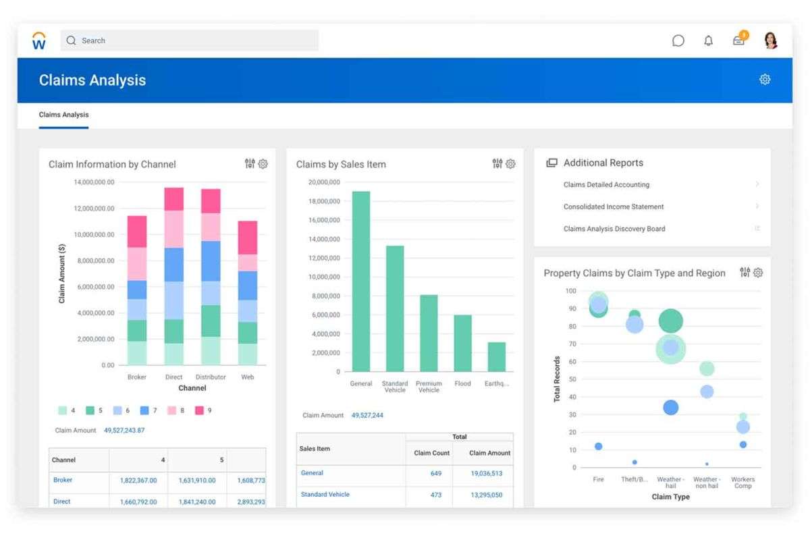The width and height of the screenshot is (810, 540).
Task: Open the Workday inbox with 9 items
Action: 738,40
